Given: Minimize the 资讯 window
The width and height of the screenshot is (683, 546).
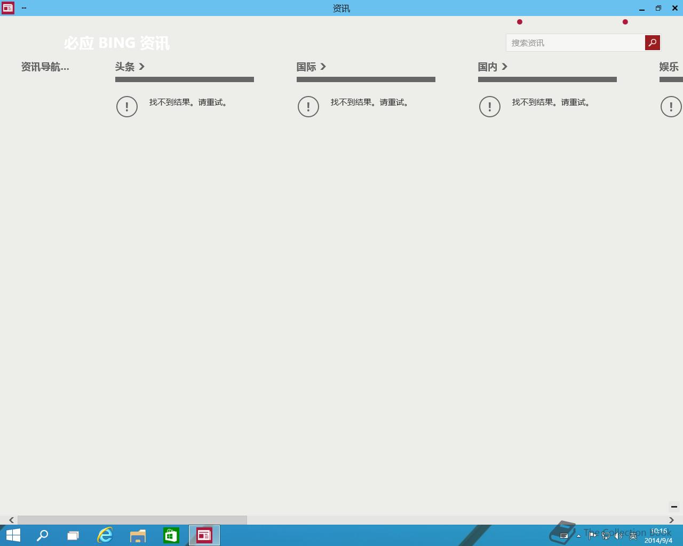Looking at the screenshot, I should point(642,8).
